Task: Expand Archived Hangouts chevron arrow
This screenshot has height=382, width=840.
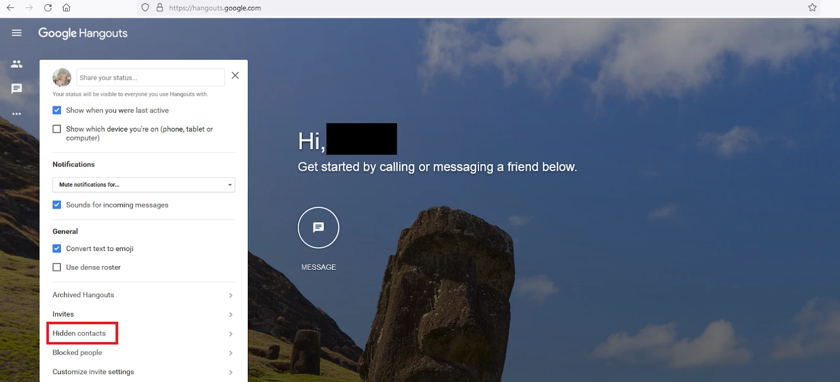Action: pyautogui.click(x=230, y=296)
